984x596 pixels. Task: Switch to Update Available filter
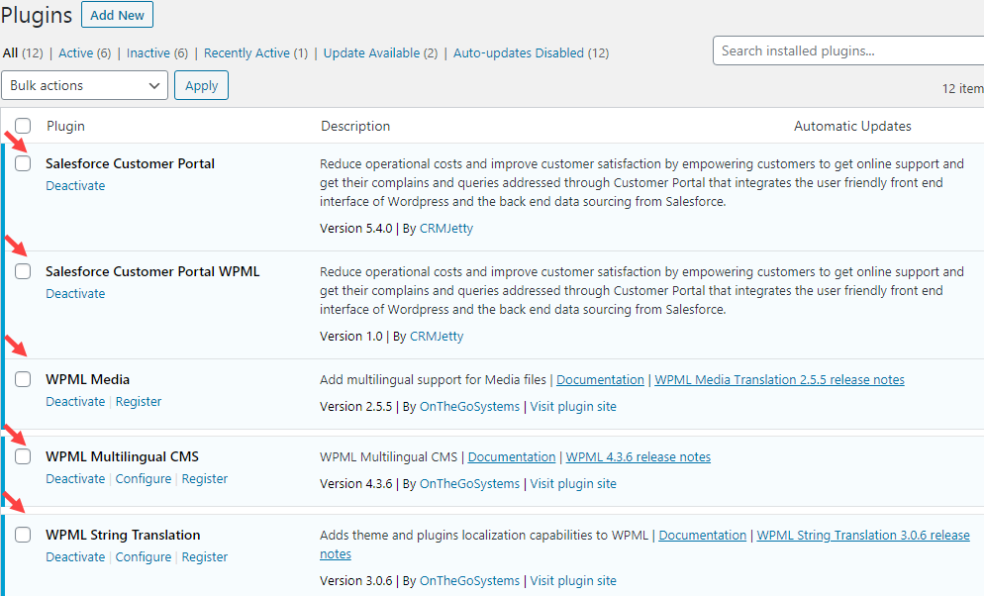pyautogui.click(x=371, y=53)
